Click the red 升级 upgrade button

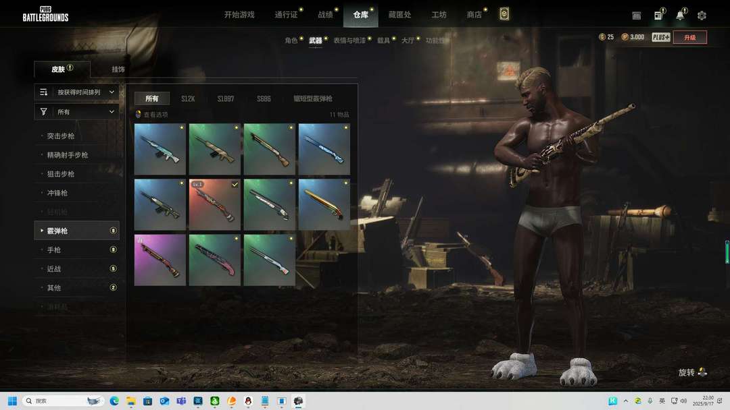pyautogui.click(x=690, y=37)
